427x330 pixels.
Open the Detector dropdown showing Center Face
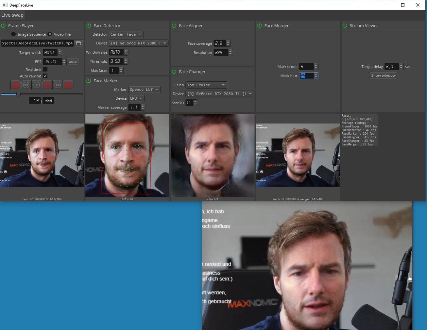point(126,34)
